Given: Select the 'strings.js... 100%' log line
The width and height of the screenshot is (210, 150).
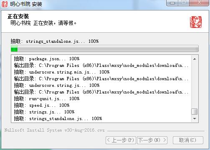Looking at the screenshot, I should (44, 112).
